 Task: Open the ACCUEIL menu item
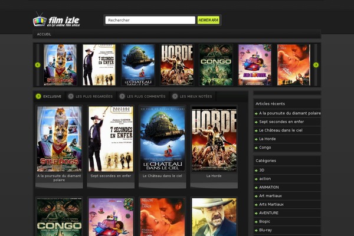44,34
